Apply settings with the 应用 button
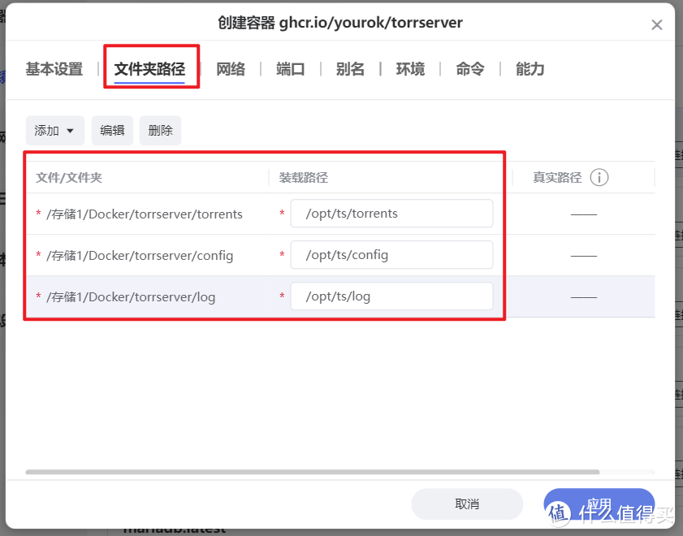683x536 pixels. tap(599, 504)
